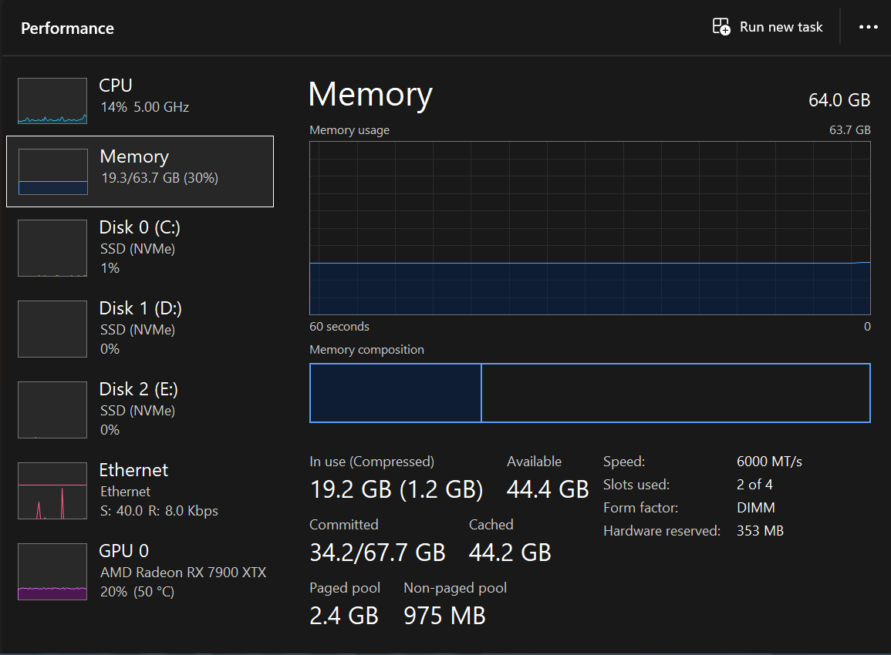
Task: Click the S: 40.0 R: 8.0 Kbps text
Action: pyautogui.click(x=159, y=511)
